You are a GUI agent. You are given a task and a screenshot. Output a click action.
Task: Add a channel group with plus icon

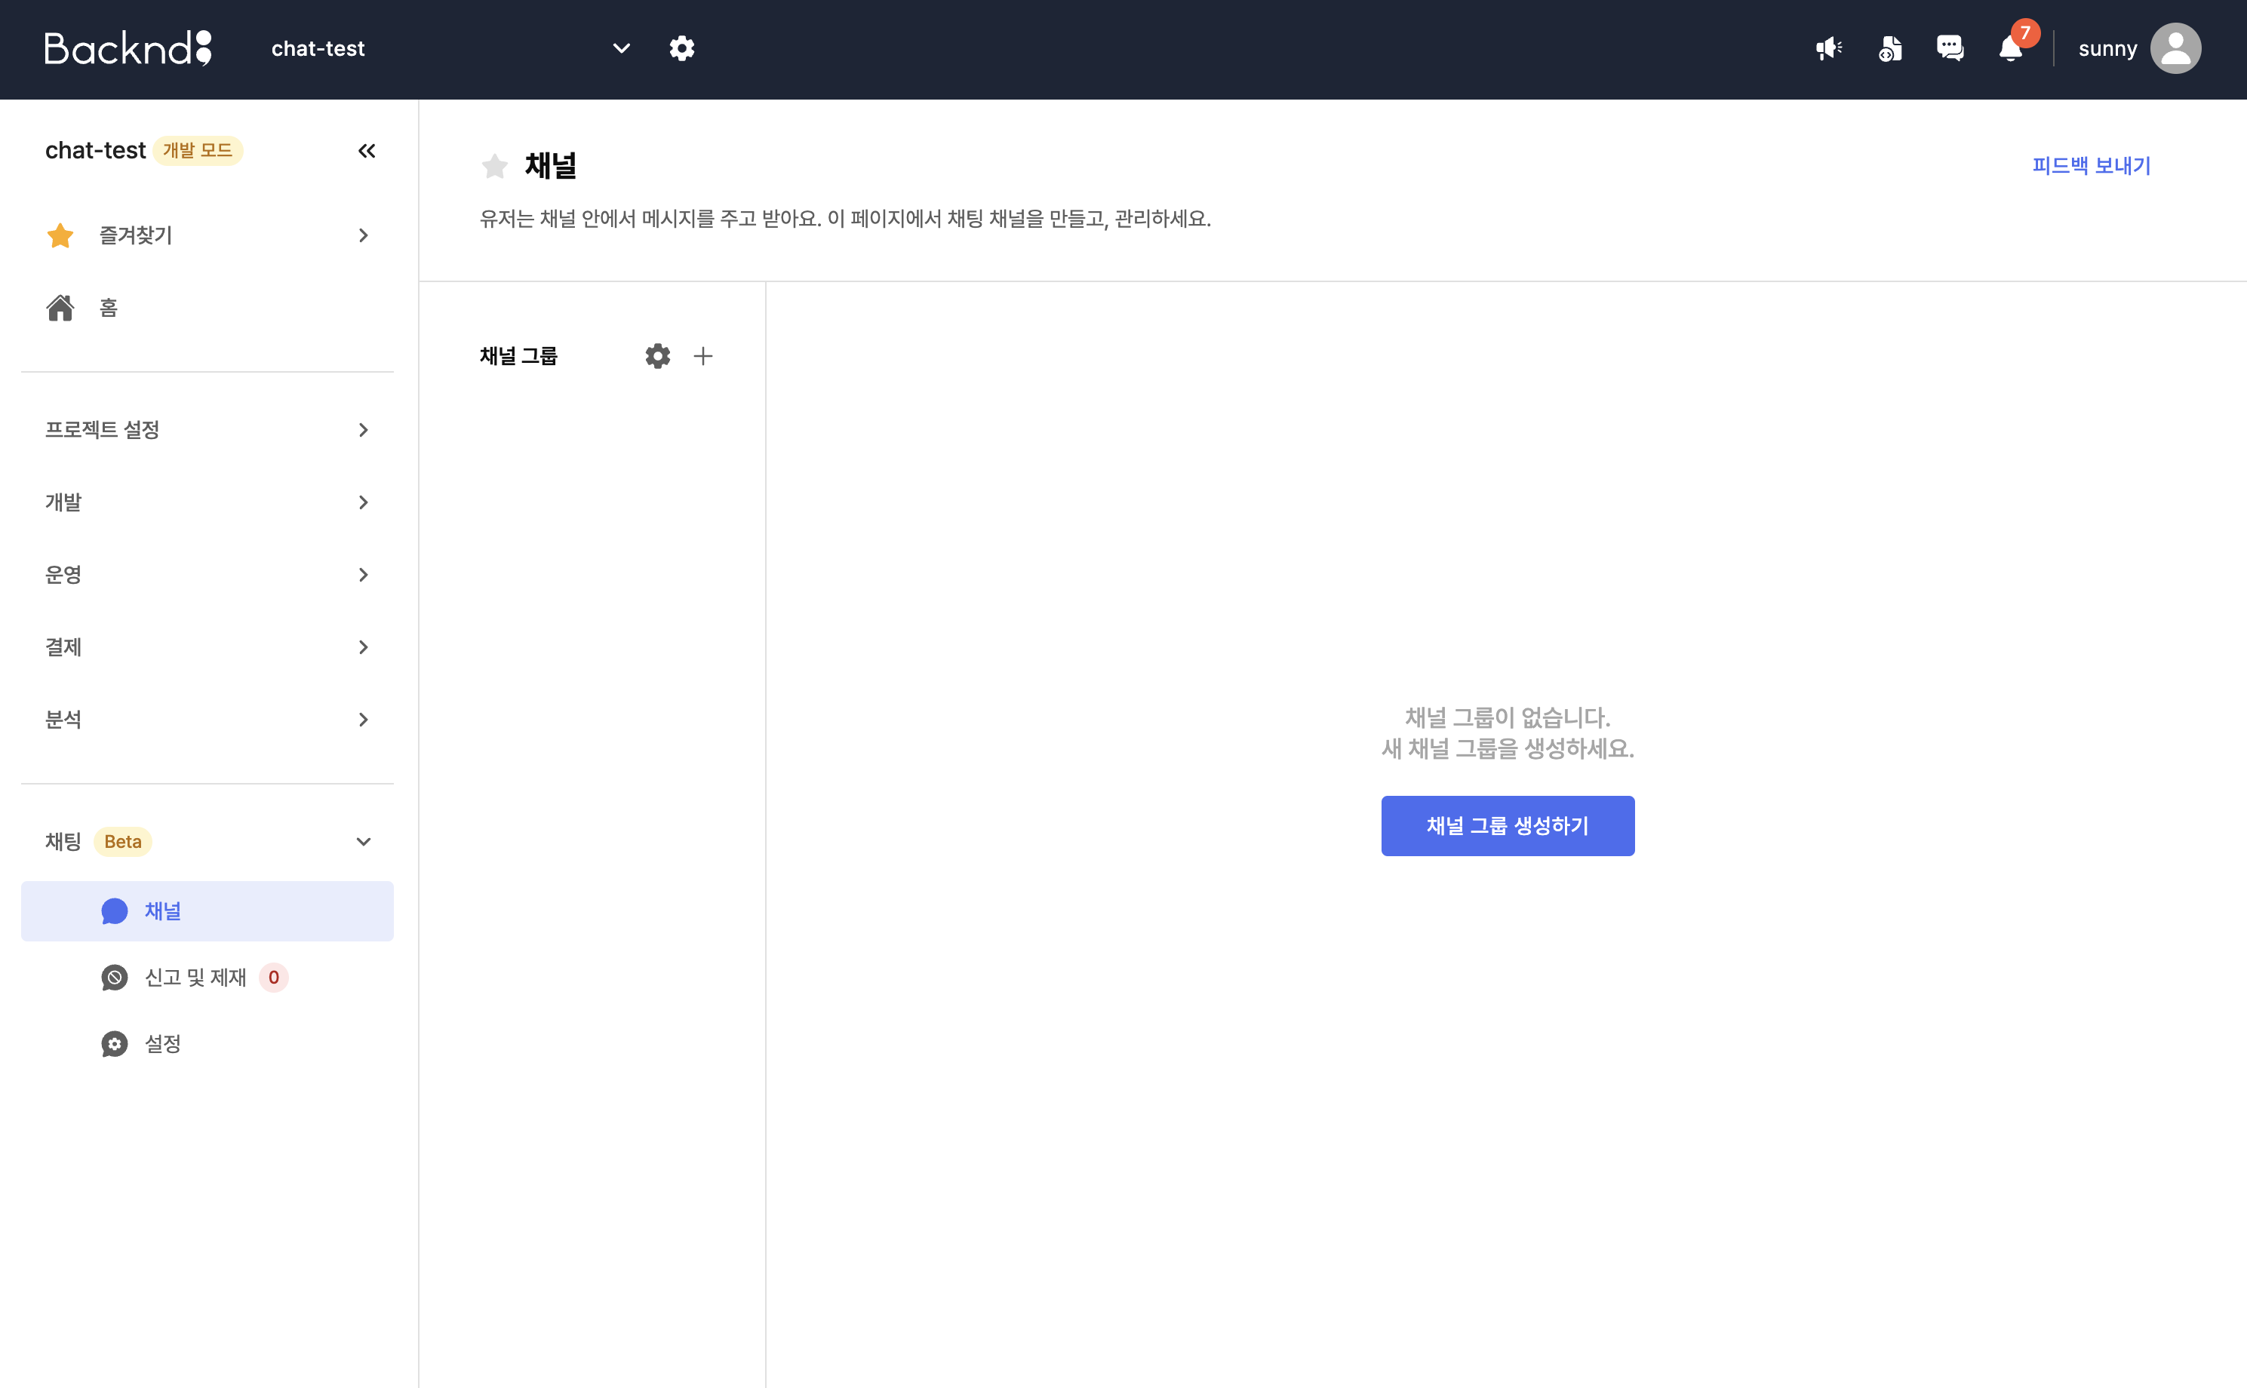tap(702, 356)
